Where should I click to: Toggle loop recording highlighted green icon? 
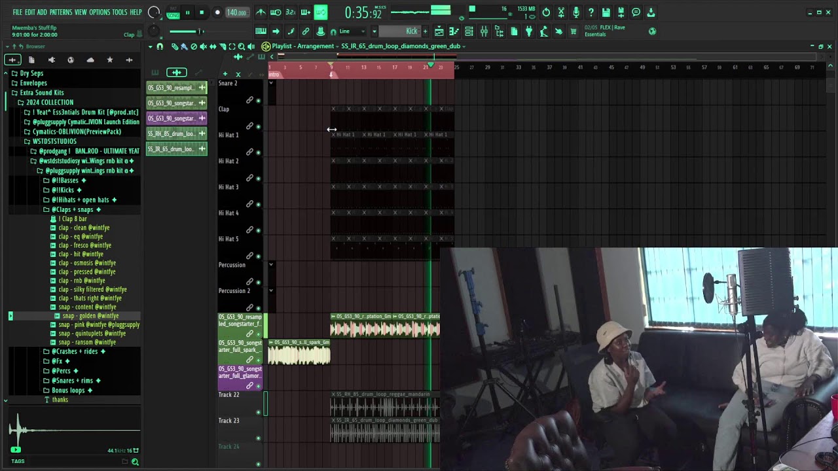(321, 12)
